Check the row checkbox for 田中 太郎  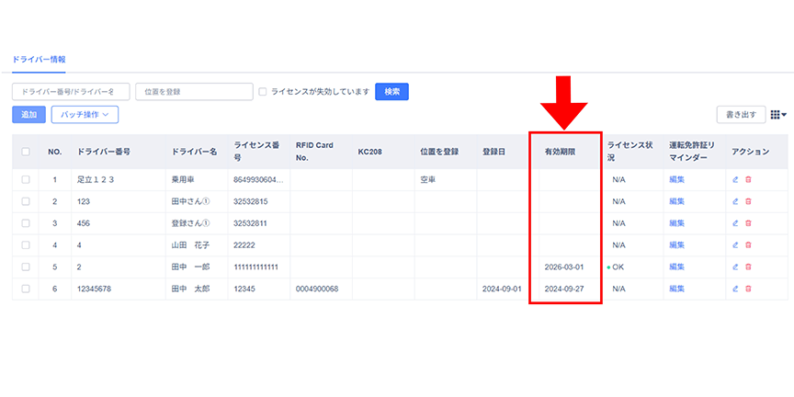(26, 289)
